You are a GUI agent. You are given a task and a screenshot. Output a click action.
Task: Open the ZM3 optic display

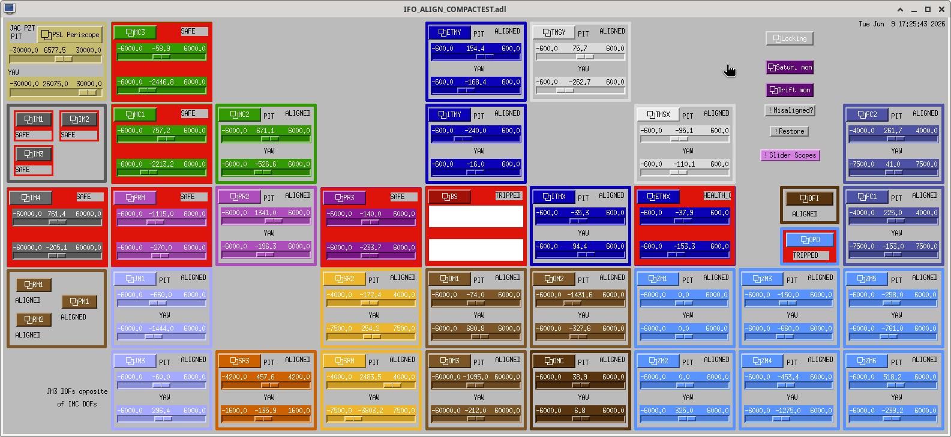point(763,279)
